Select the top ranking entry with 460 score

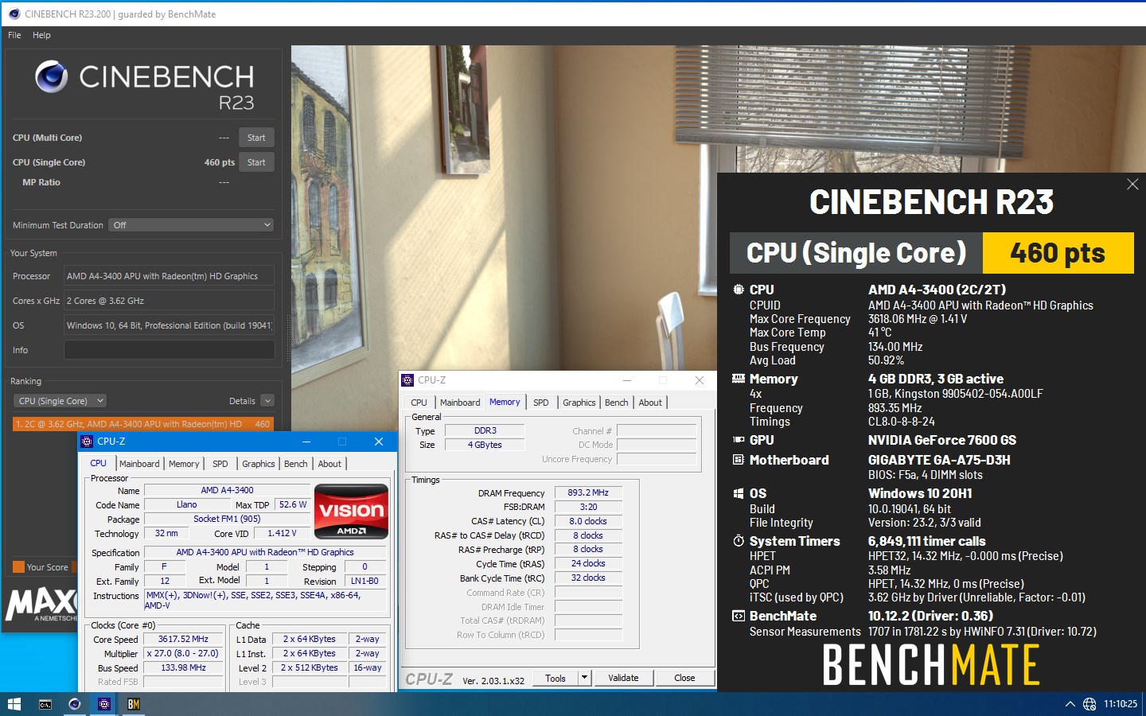(x=143, y=424)
